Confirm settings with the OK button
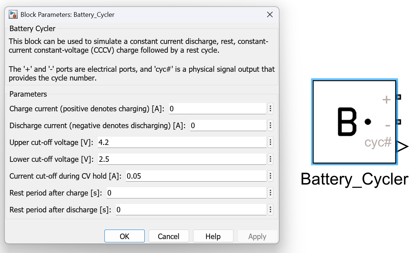The image size is (417, 253). click(x=124, y=236)
